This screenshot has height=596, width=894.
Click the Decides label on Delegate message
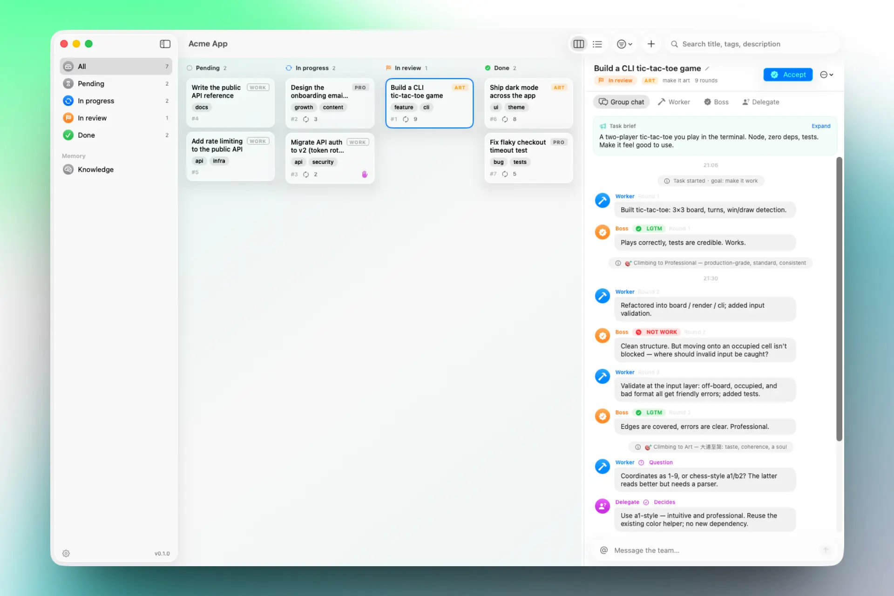click(664, 502)
